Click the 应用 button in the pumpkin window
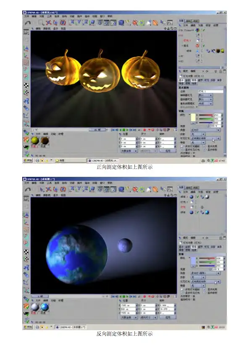The image size is (250, 352). pos(168,151)
